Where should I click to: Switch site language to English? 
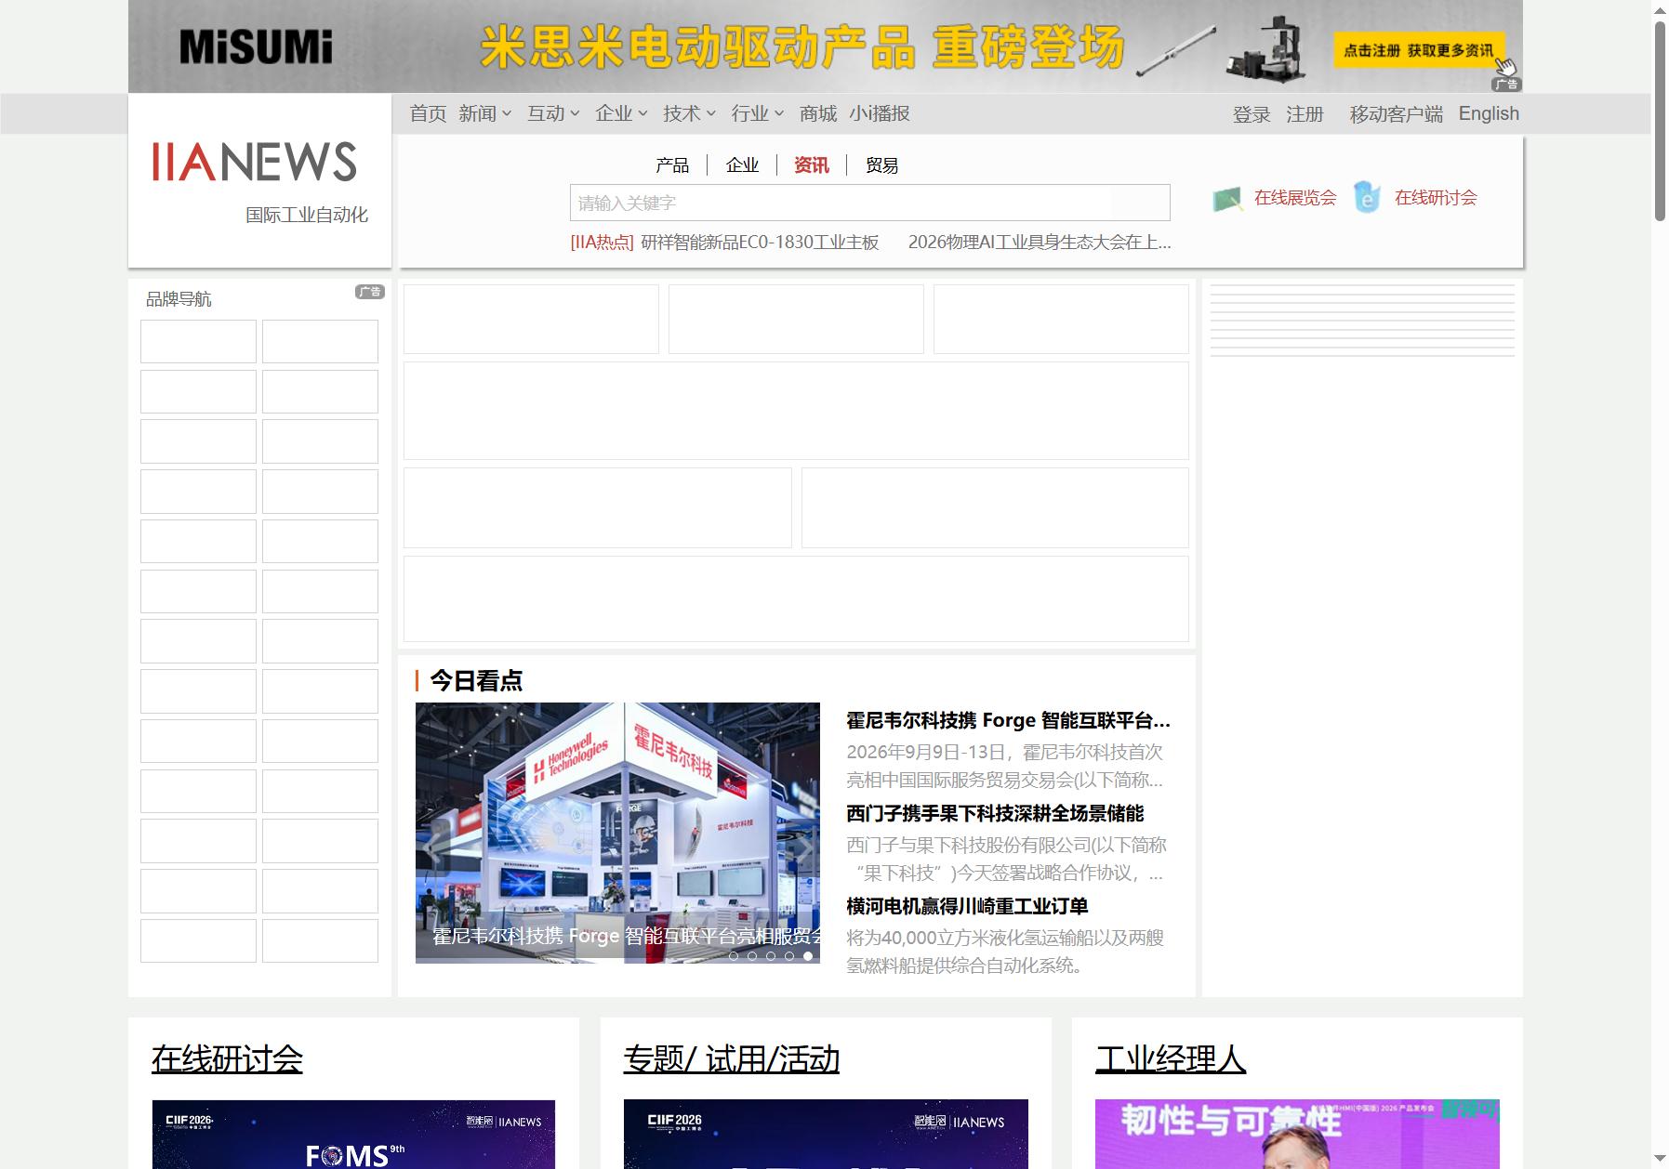pyautogui.click(x=1489, y=113)
